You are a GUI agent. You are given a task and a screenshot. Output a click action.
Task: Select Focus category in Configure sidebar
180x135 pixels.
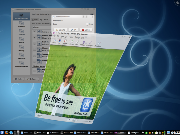(21, 40)
